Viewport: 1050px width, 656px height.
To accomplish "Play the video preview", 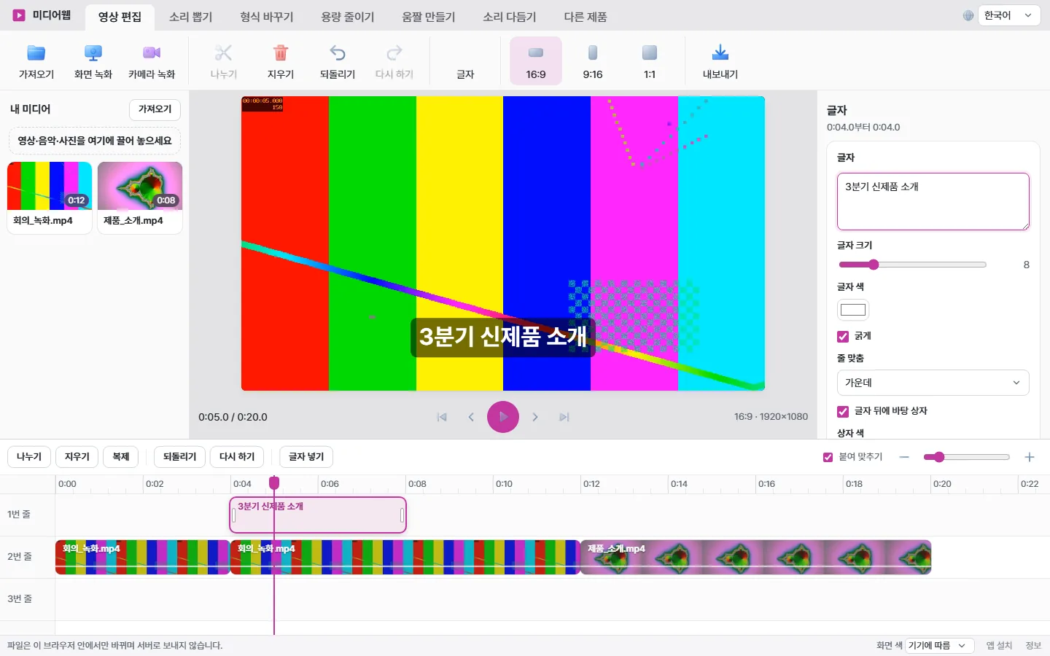I will (503, 417).
